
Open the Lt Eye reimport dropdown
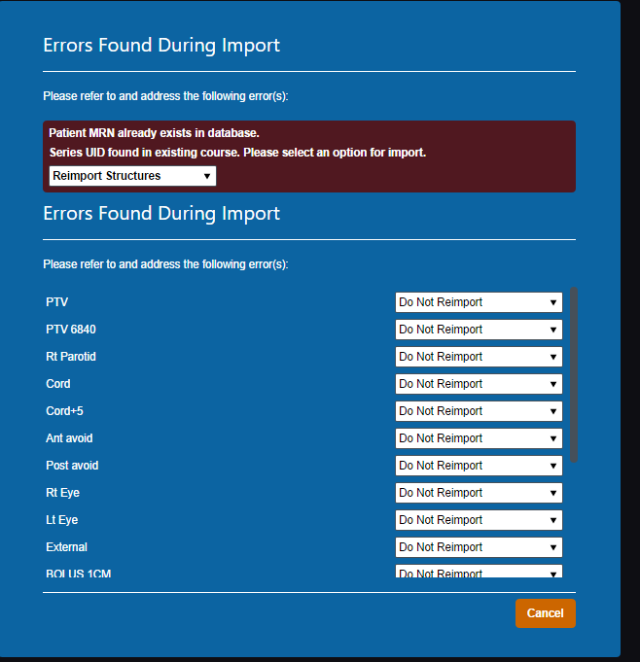pyautogui.click(x=479, y=520)
